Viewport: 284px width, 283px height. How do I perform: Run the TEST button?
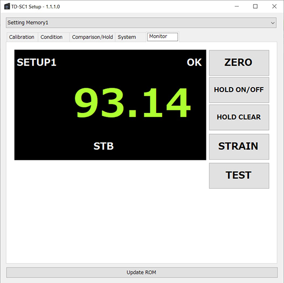tap(239, 176)
